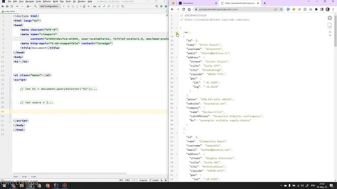The height and width of the screenshot is (189, 337).
Task: Click 'body' in the editor breadcrumb
Action: pos(24,176)
